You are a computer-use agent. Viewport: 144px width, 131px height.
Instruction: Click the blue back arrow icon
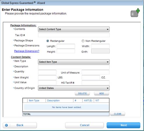point(6,125)
